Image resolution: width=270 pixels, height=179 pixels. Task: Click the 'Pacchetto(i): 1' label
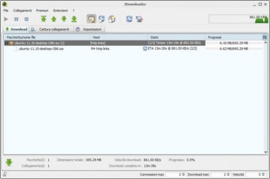(x=38, y=160)
